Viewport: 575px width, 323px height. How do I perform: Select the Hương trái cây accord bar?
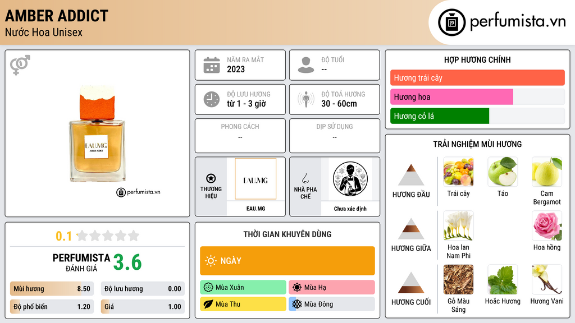point(477,77)
